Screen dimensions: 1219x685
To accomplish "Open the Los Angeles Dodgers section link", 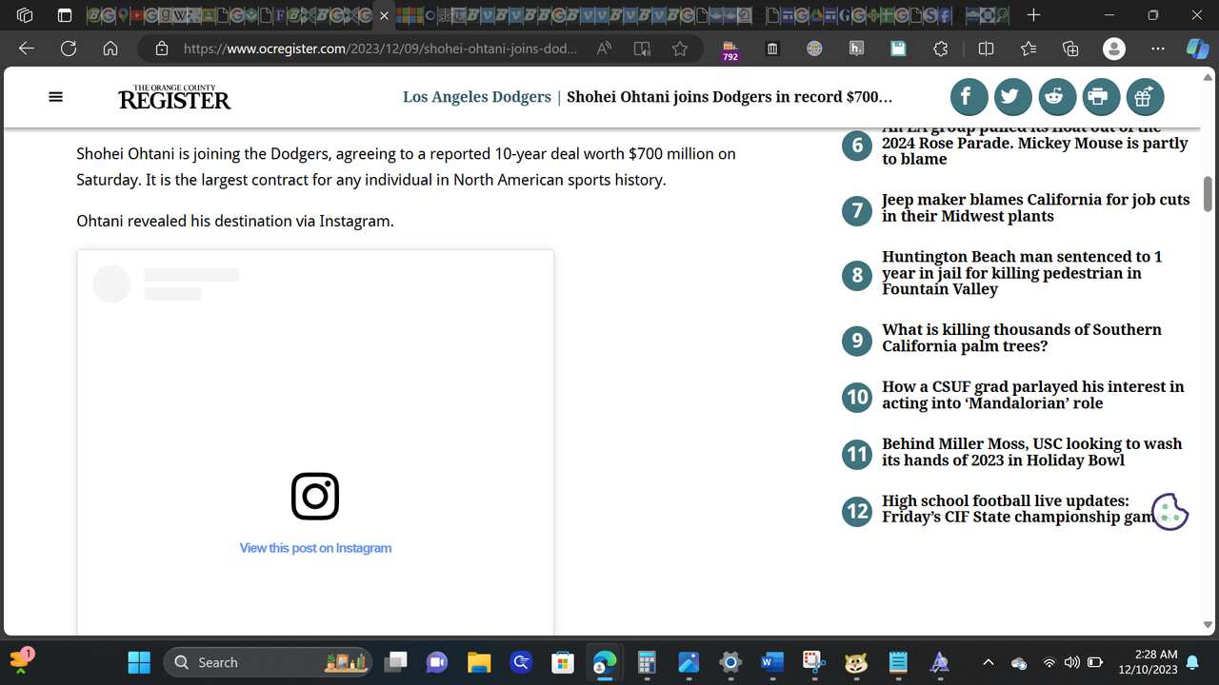I will [x=477, y=97].
